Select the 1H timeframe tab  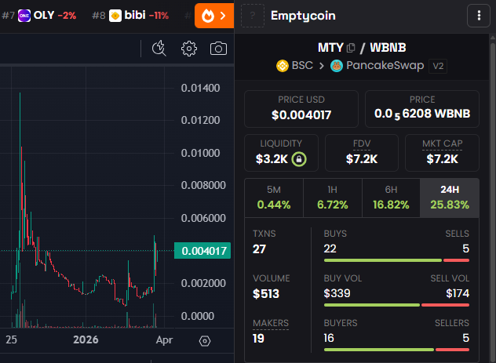[333, 198]
